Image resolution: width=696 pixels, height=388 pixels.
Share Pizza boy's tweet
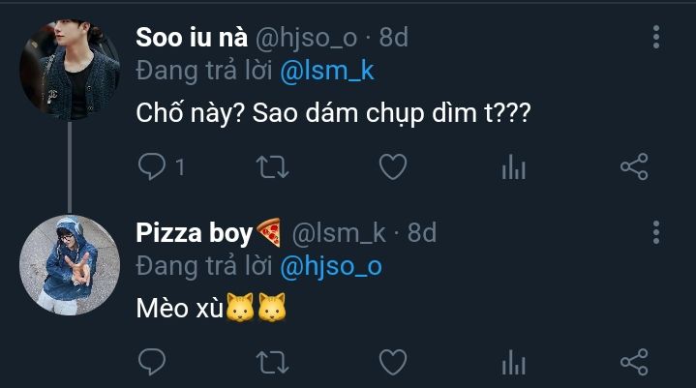(x=633, y=363)
